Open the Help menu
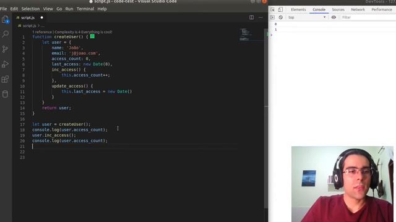Image resolution: width=396 pixels, height=222 pixels. click(x=101, y=9)
